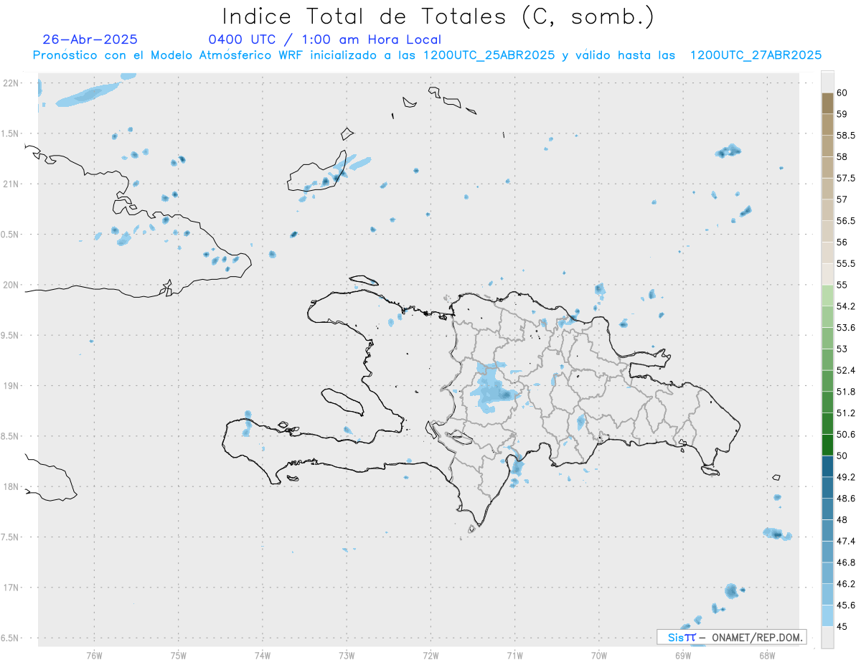
Task: Click the latitude label "19N"
Action: pyautogui.click(x=11, y=385)
